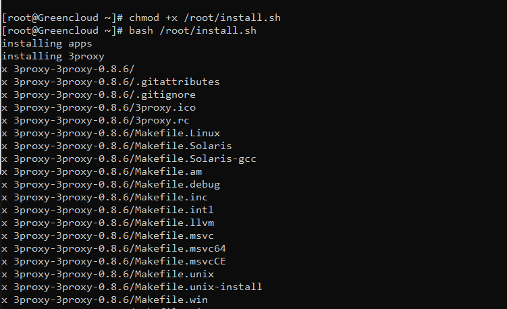507x309 pixels.
Task: Select the 'installing 3proxy' output line
Action: pyautogui.click(x=53, y=56)
